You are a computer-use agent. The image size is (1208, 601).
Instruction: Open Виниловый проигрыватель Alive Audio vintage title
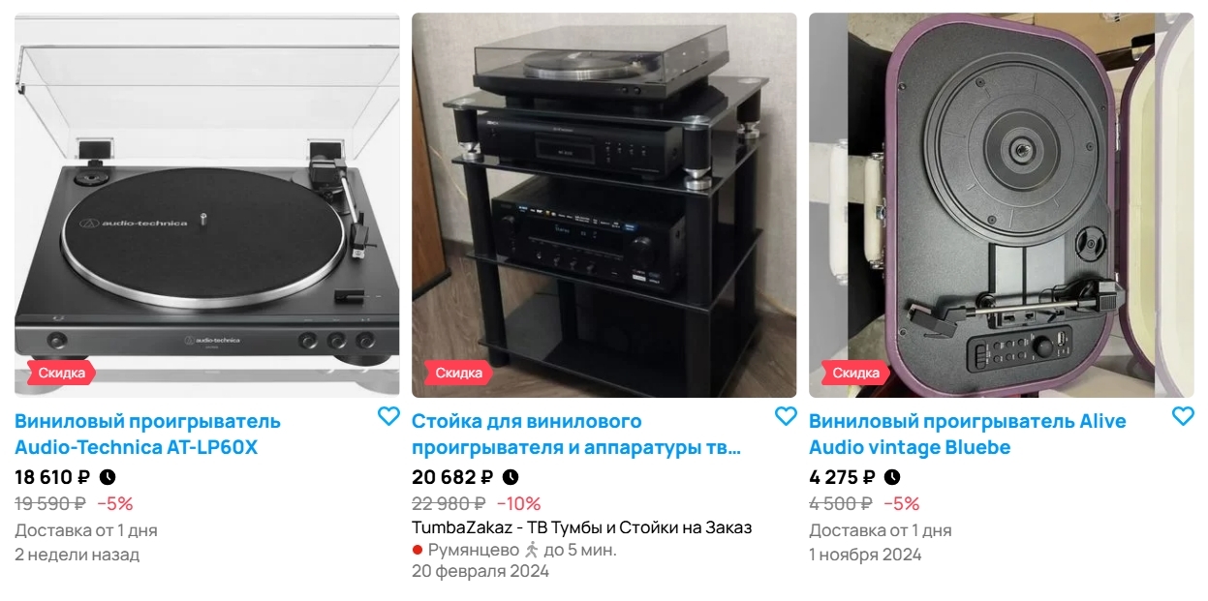968,435
